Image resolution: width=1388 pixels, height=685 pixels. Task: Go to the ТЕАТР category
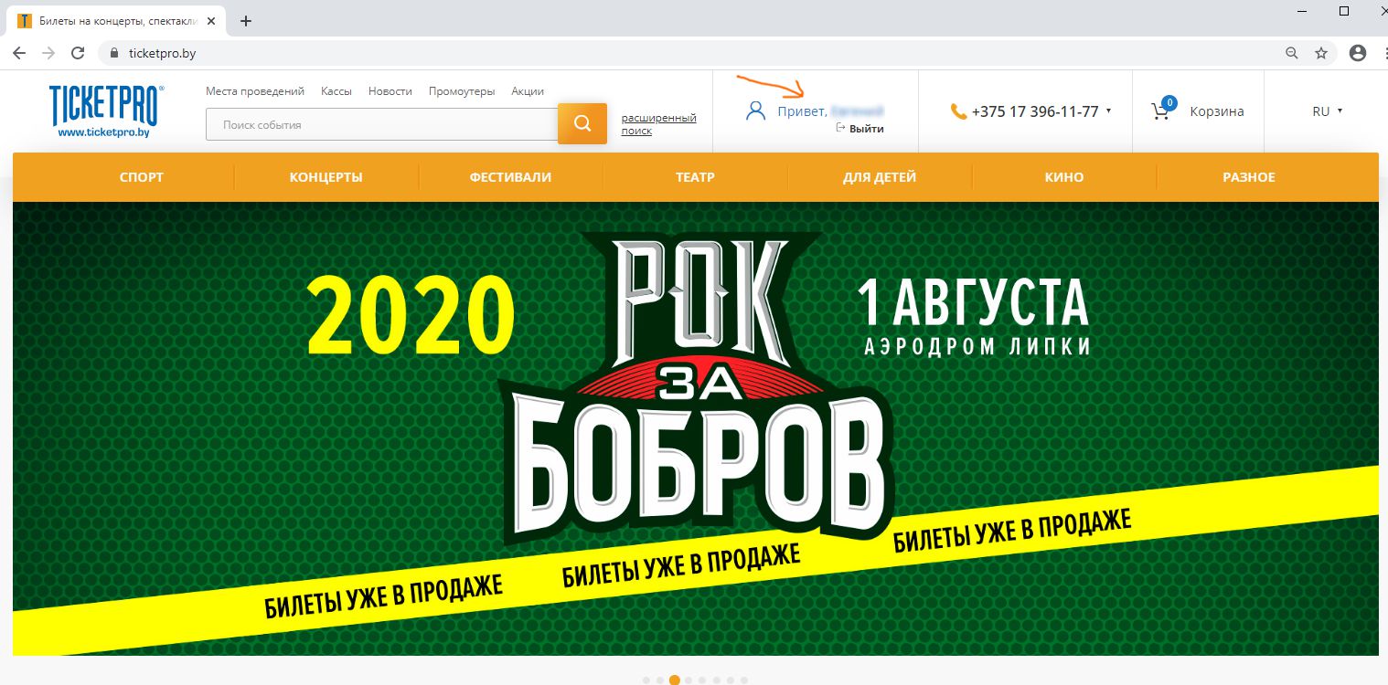pos(695,177)
